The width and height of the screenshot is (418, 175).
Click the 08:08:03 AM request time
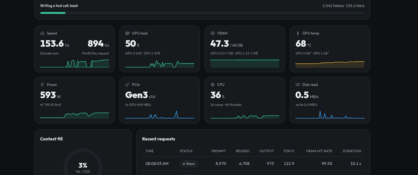(157, 164)
